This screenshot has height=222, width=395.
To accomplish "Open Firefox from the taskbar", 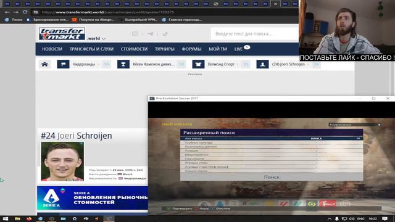I will point(29,218).
